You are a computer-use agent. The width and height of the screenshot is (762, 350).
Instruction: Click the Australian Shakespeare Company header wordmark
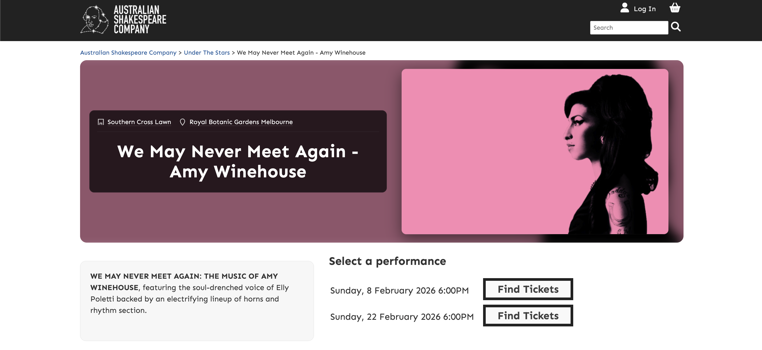point(140,20)
